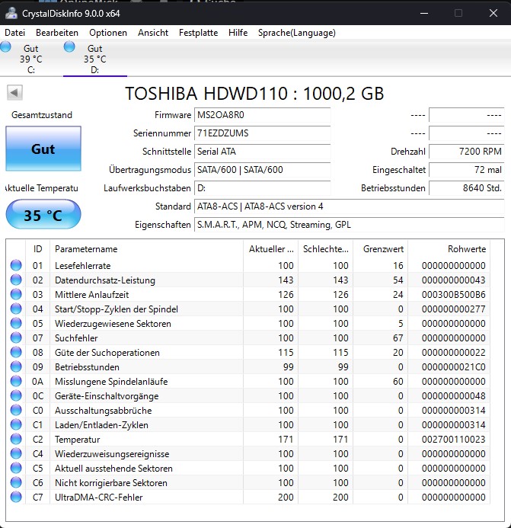Open the Hilfe menu
Viewport: 511px width, 528px height.
tap(238, 33)
